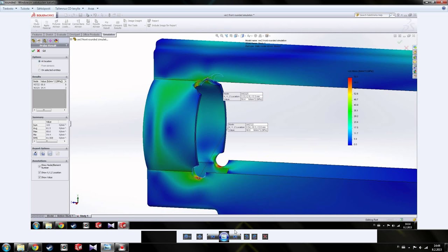
Task: Switch to PropertyManager tab icon
Action: pos(39,41)
